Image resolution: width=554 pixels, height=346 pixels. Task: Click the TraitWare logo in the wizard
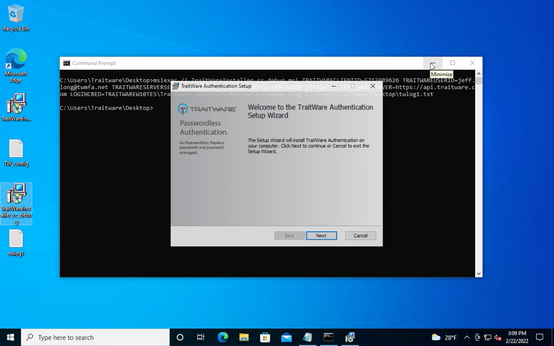207,109
